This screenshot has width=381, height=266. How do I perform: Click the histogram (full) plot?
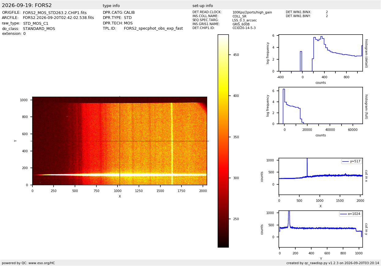click(321, 105)
